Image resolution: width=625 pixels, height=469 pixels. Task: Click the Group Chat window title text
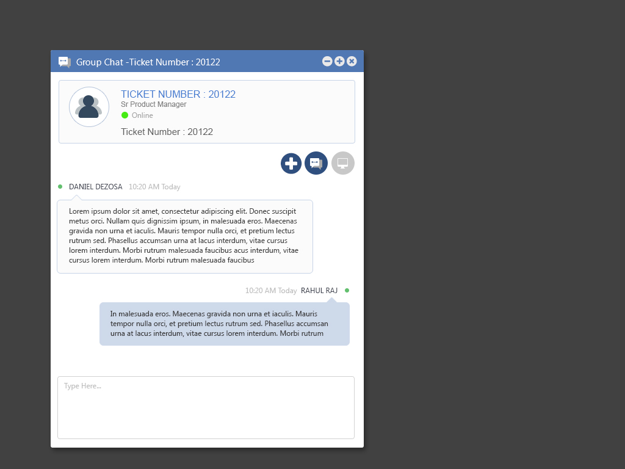point(148,62)
